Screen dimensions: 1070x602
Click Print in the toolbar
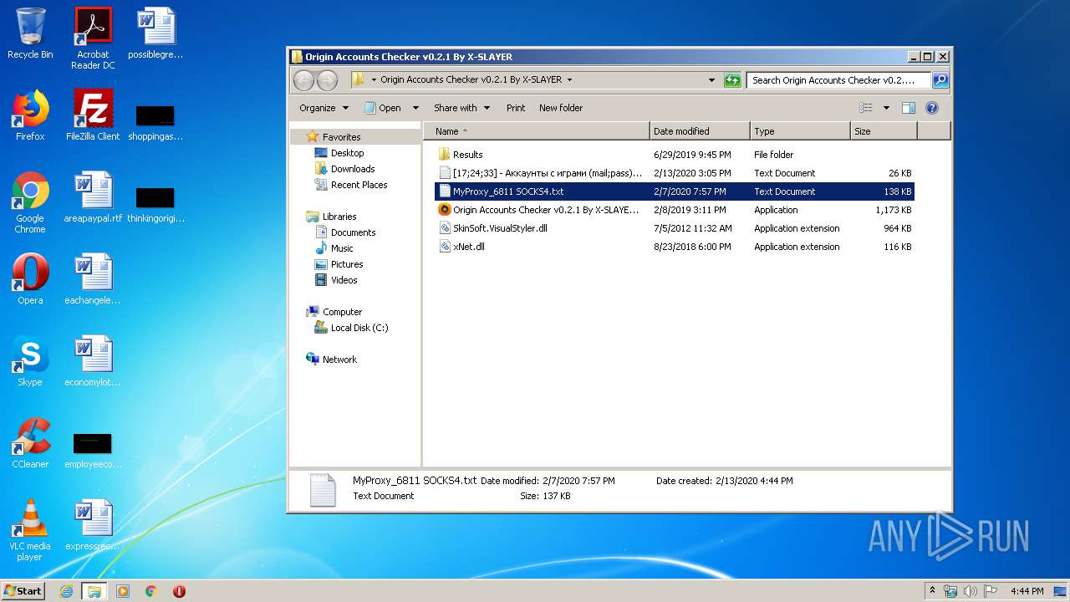click(516, 108)
